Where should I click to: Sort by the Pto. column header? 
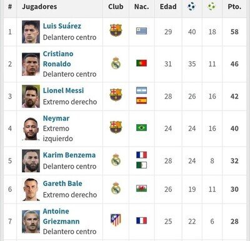tap(234, 7)
